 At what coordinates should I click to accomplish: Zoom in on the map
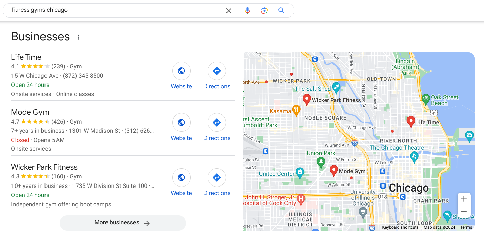(464, 199)
